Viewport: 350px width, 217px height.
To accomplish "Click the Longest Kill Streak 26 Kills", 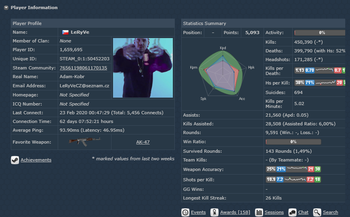I will tap(274, 198).
